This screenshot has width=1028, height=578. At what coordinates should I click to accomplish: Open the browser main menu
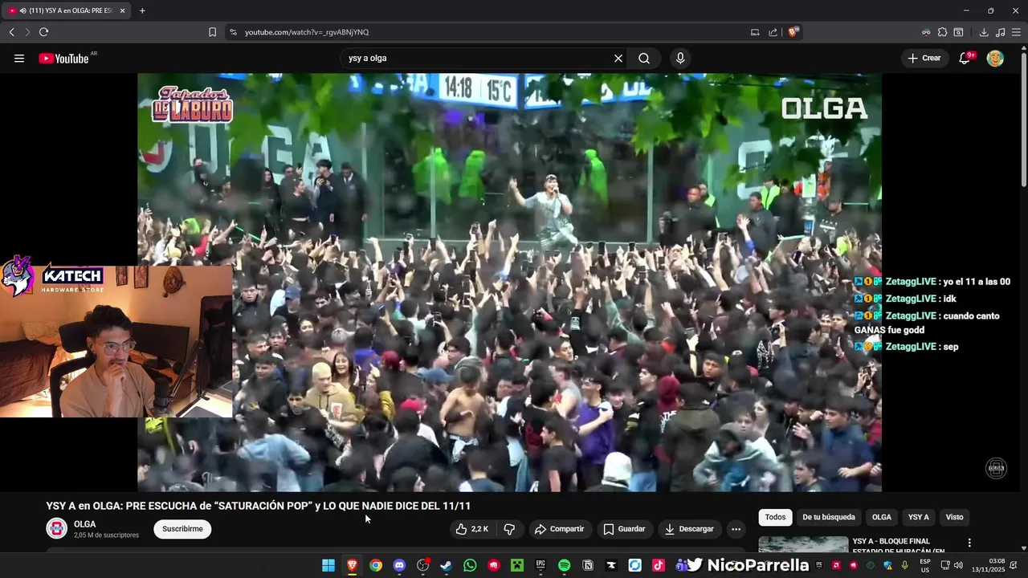pyautogui.click(x=1016, y=32)
